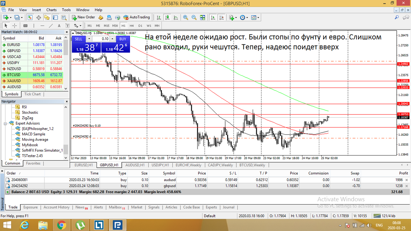Select XAUUSD in Market Watch

[x=32, y=81]
